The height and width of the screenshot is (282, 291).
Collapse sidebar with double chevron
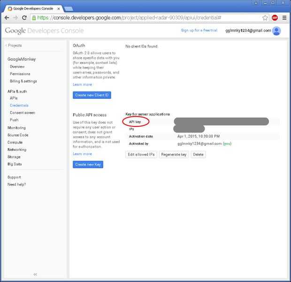click(36, 274)
